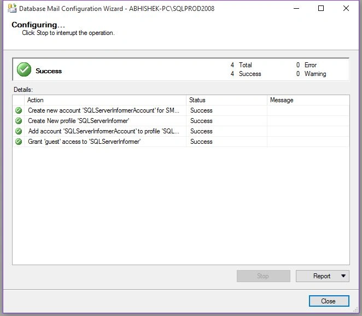Click the '0 Error' summary text
The height and width of the screenshot is (316, 362).
click(x=307, y=65)
